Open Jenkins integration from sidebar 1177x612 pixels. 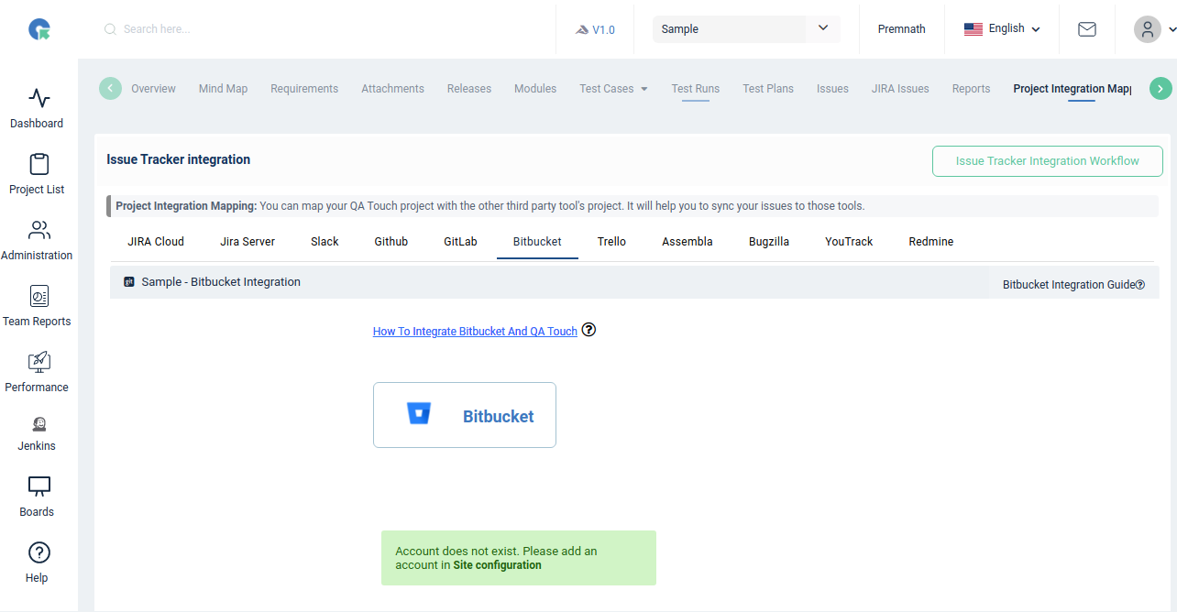pyautogui.click(x=37, y=429)
